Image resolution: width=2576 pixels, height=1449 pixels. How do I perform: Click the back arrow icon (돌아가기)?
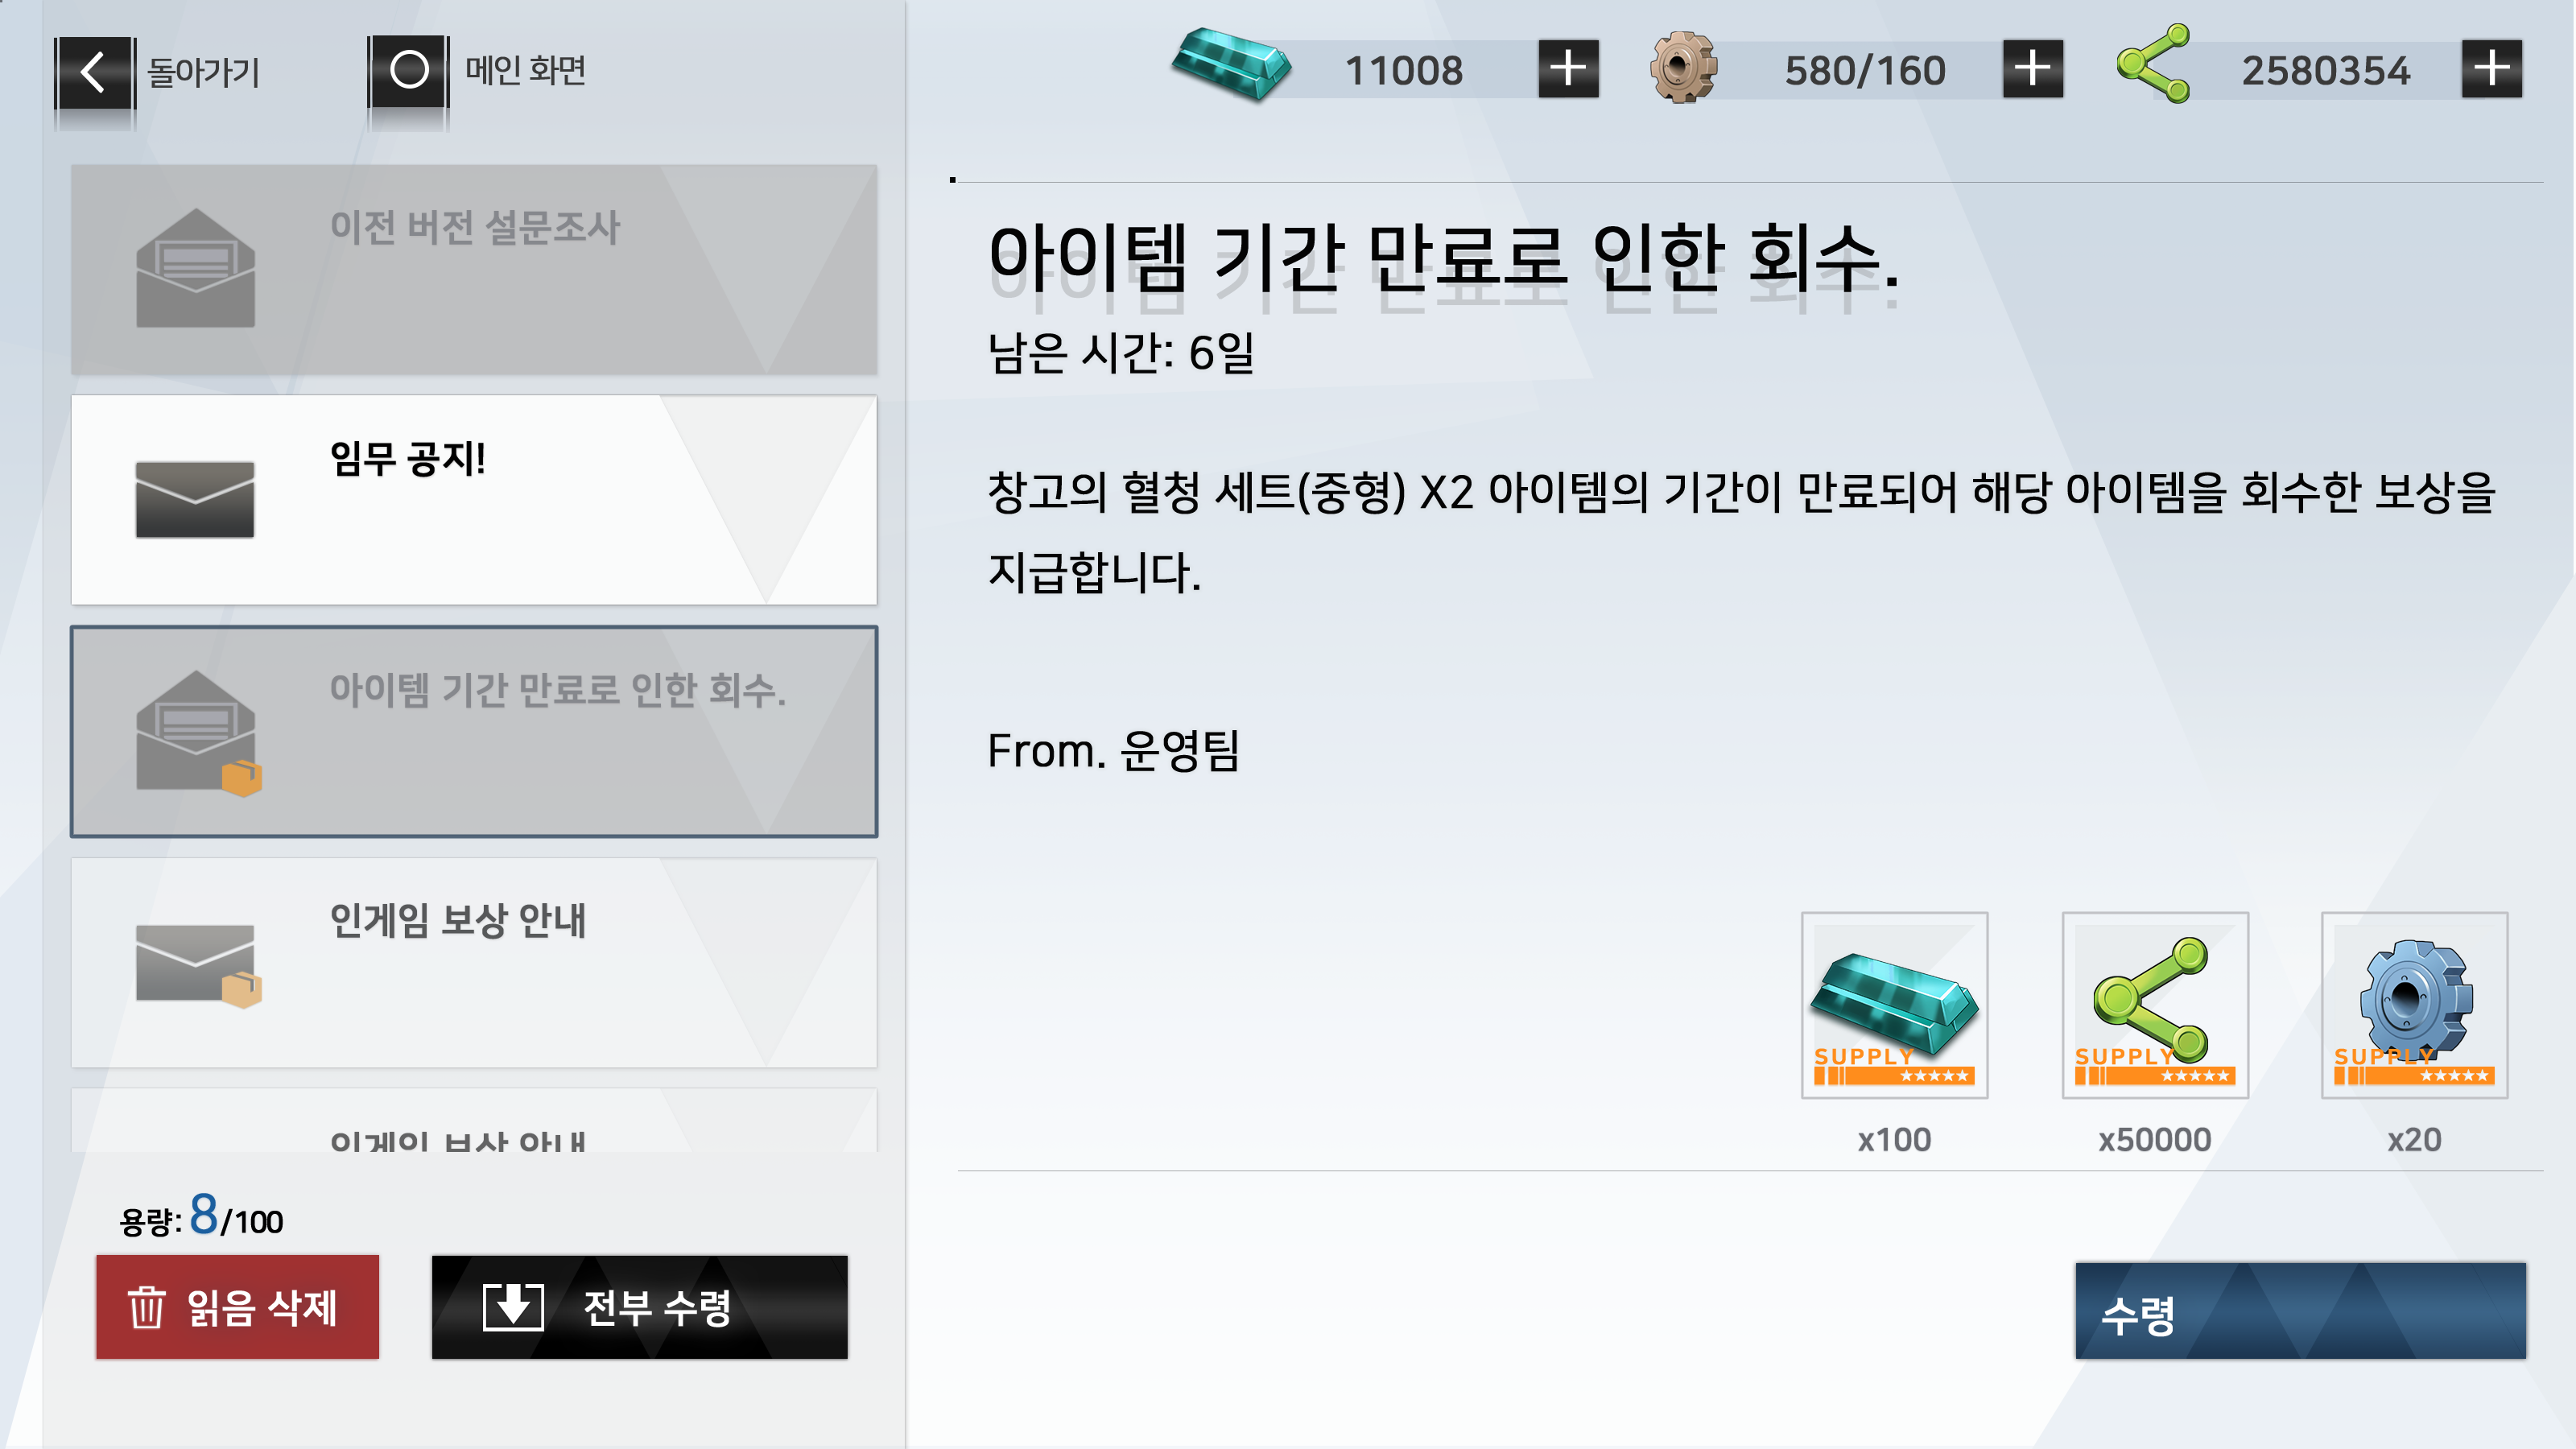point(95,72)
